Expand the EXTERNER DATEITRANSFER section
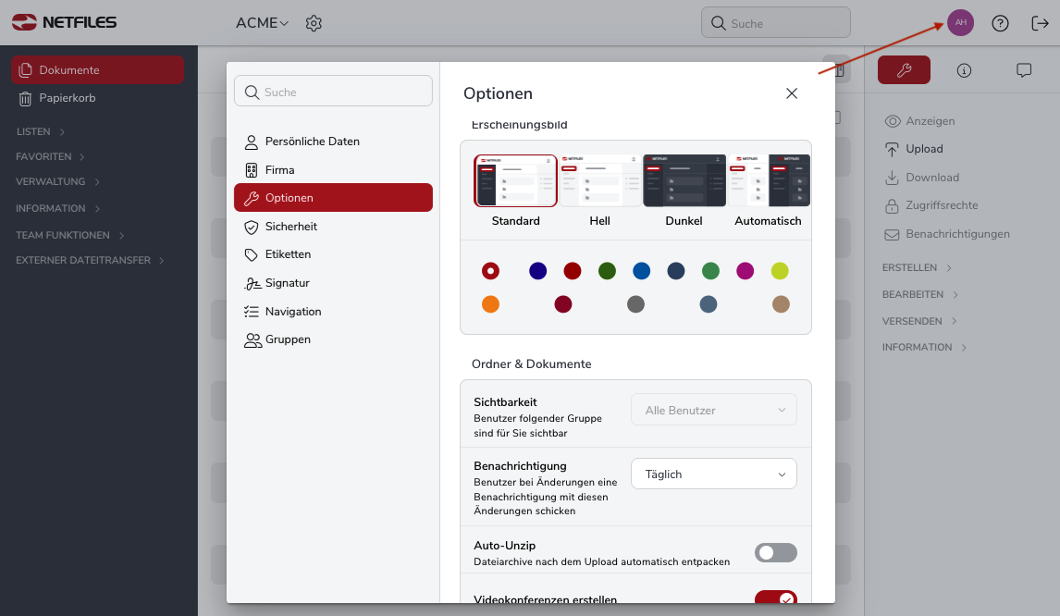This screenshot has width=1060, height=616. point(91,260)
